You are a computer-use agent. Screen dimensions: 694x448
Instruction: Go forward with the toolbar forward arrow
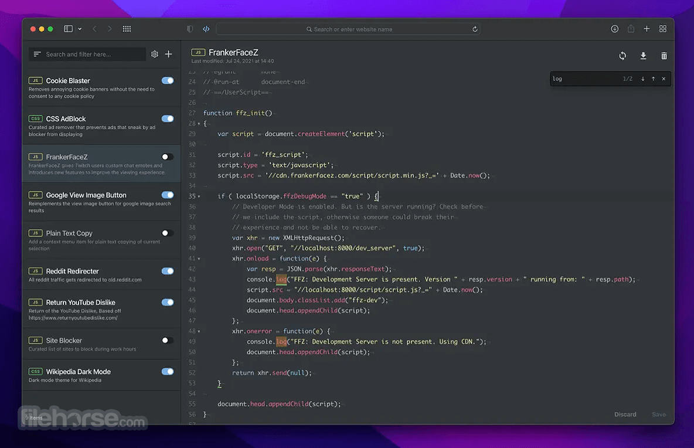(x=110, y=29)
